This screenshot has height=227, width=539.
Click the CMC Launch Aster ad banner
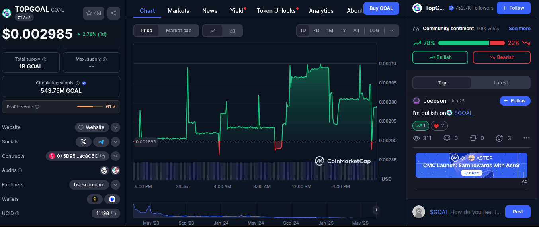471,165
